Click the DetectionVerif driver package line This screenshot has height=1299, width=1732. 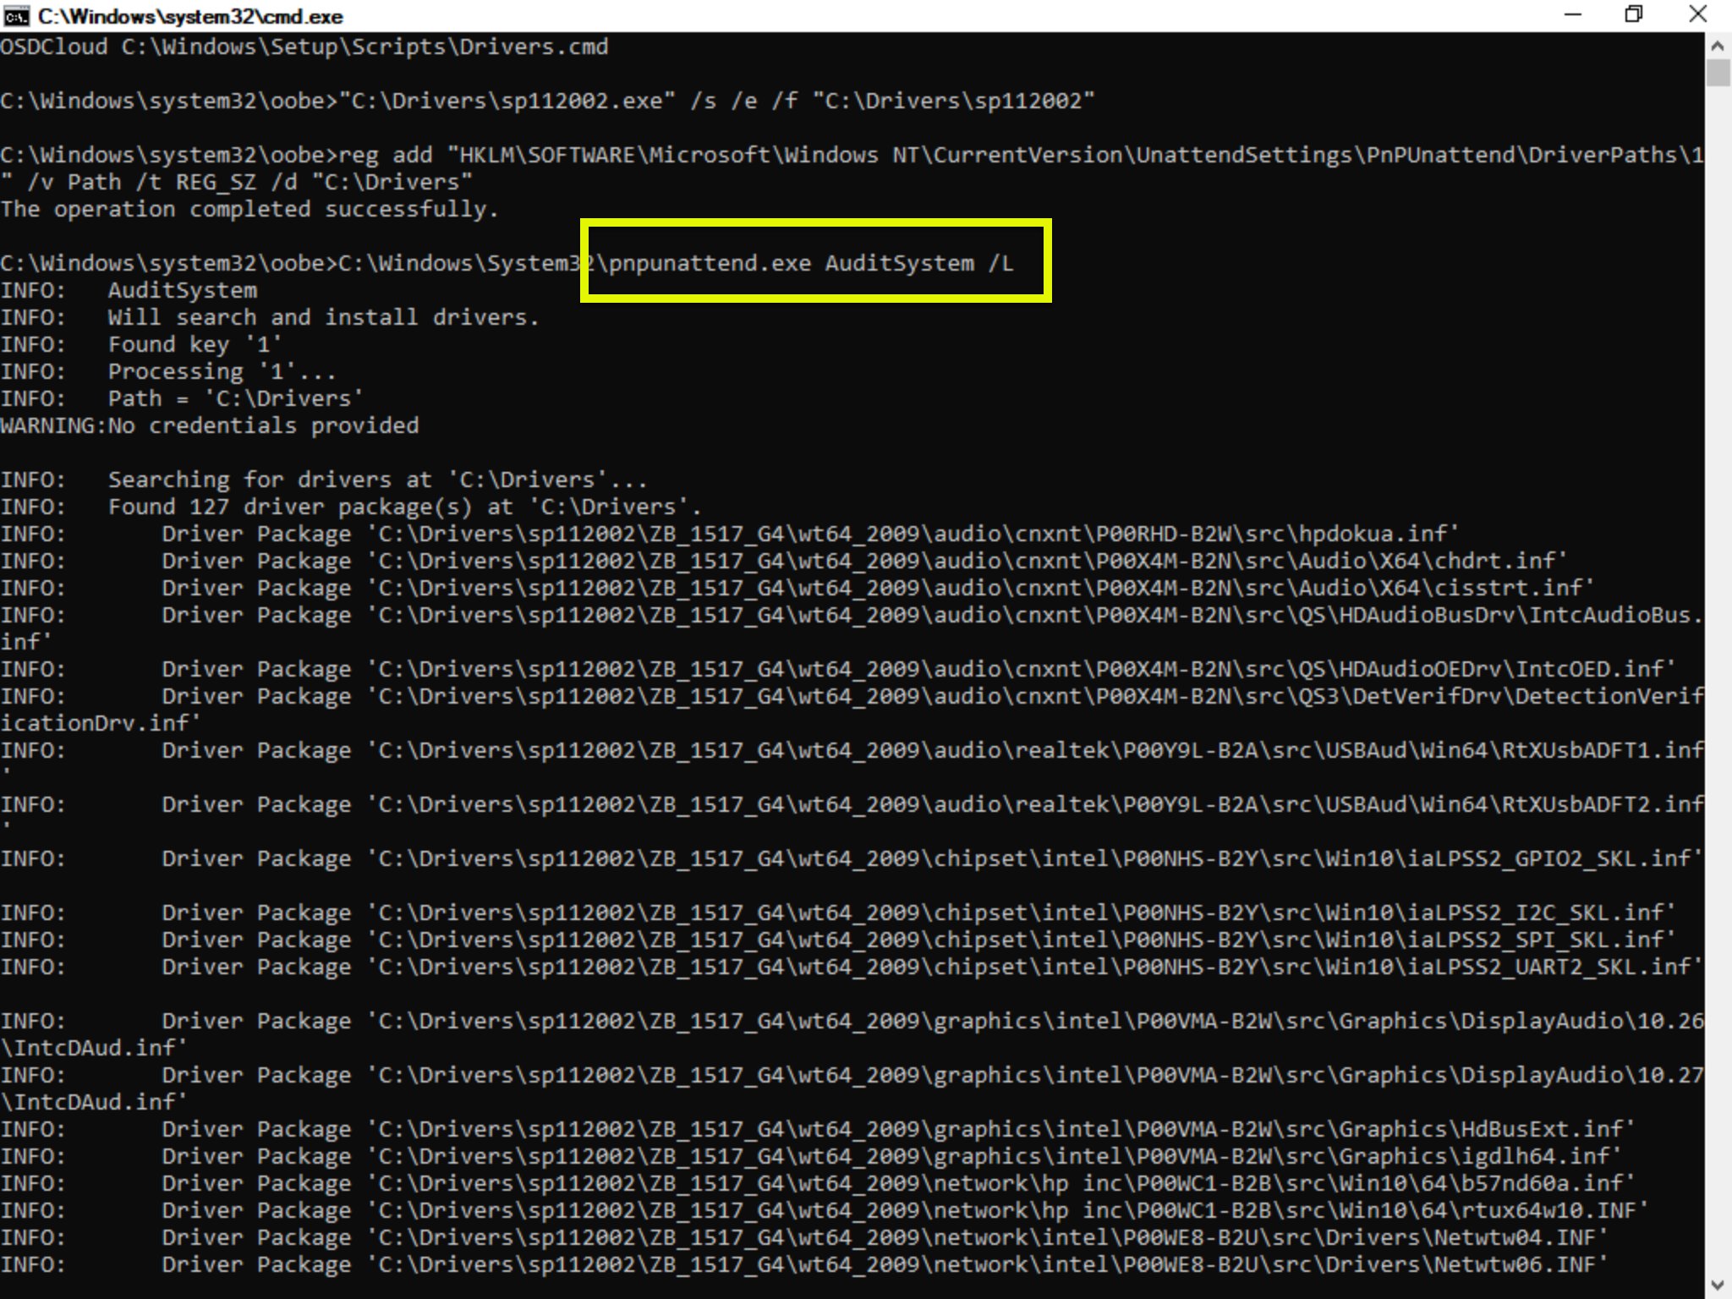pos(852,710)
